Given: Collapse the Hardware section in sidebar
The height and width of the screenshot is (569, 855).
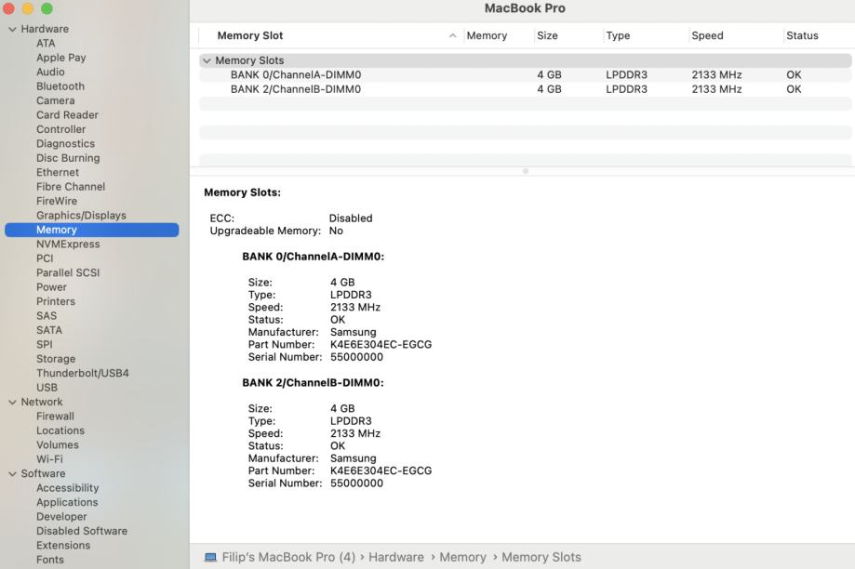Looking at the screenshot, I should pos(12,29).
